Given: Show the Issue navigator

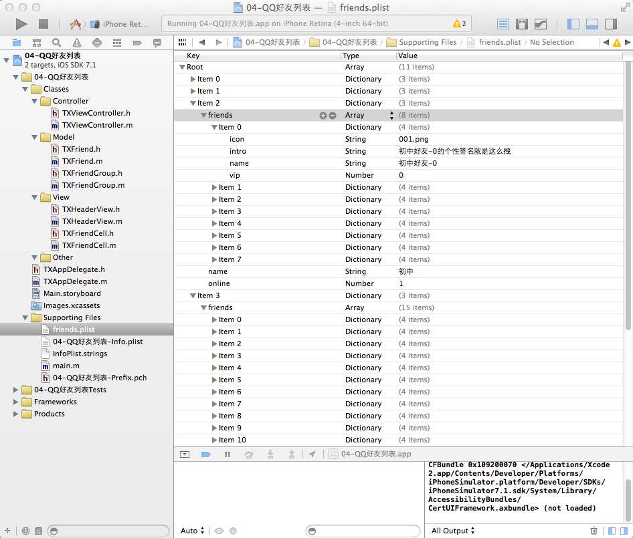Looking at the screenshot, I should [x=77, y=42].
